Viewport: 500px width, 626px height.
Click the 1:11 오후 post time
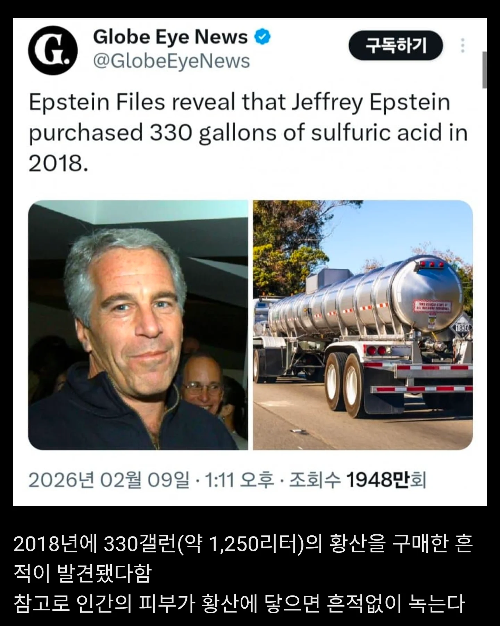pyautogui.click(x=239, y=480)
